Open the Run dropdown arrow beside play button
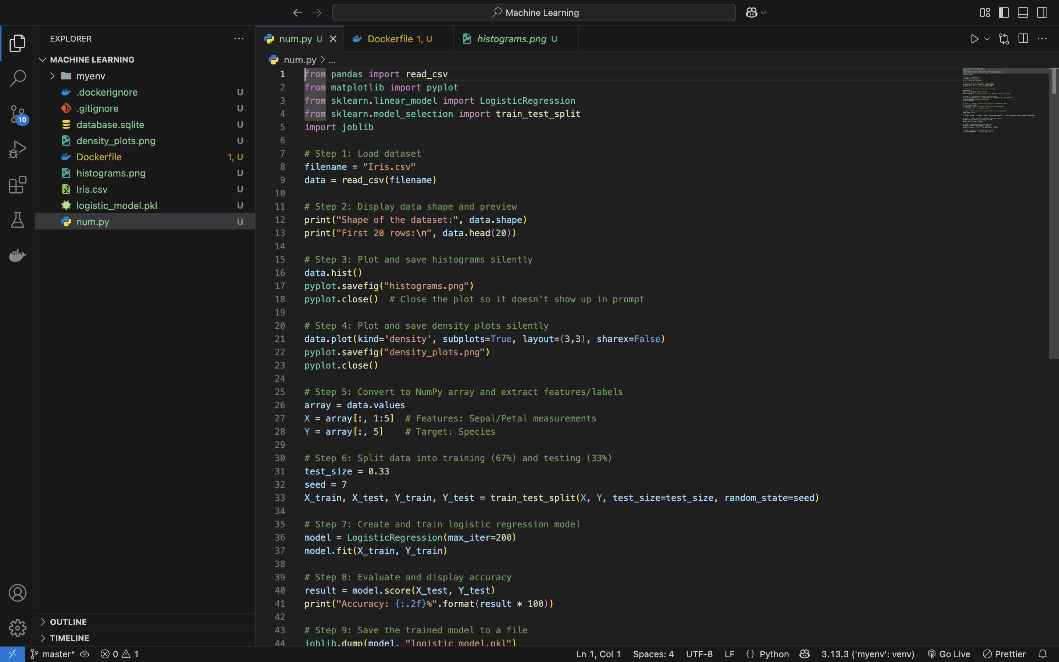This screenshot has height=662, width=1059. 987,39
